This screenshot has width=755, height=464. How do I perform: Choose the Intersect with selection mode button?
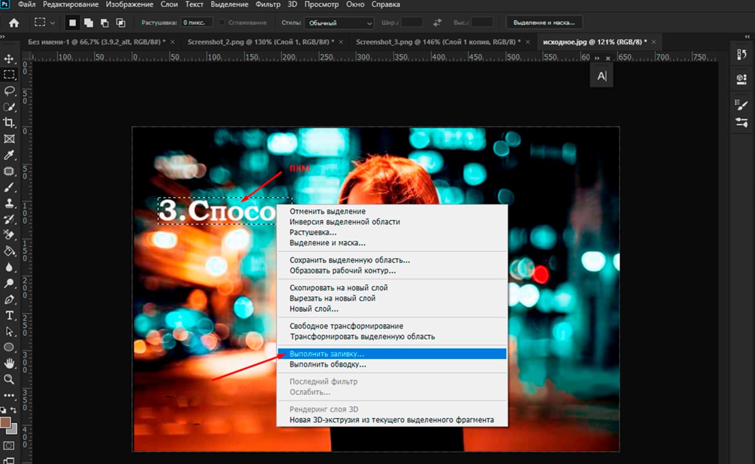click(x=120, y=23)
